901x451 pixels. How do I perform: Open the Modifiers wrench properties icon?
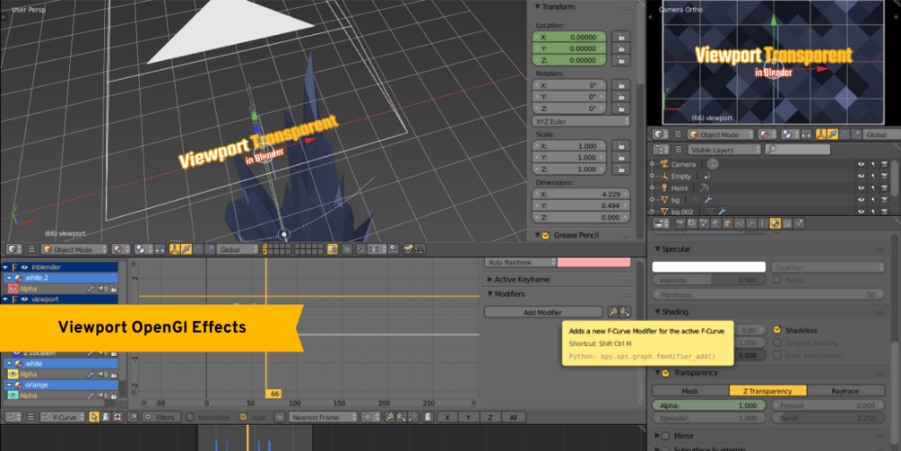coord(751,223)
